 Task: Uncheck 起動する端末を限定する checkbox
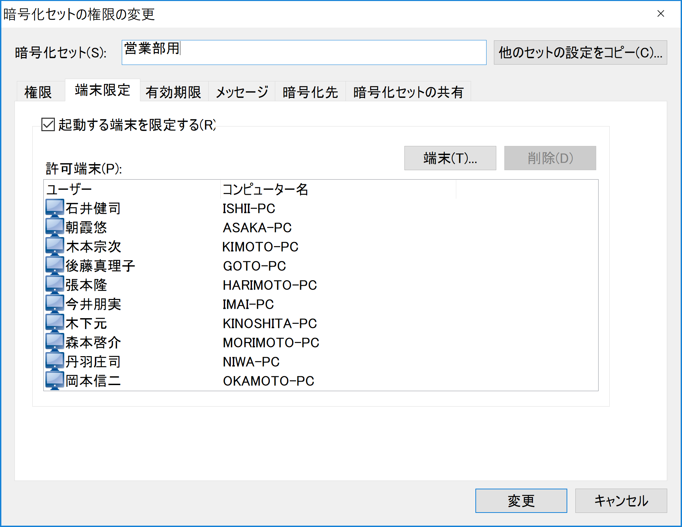pyautogui.click(x=48, y=124)
